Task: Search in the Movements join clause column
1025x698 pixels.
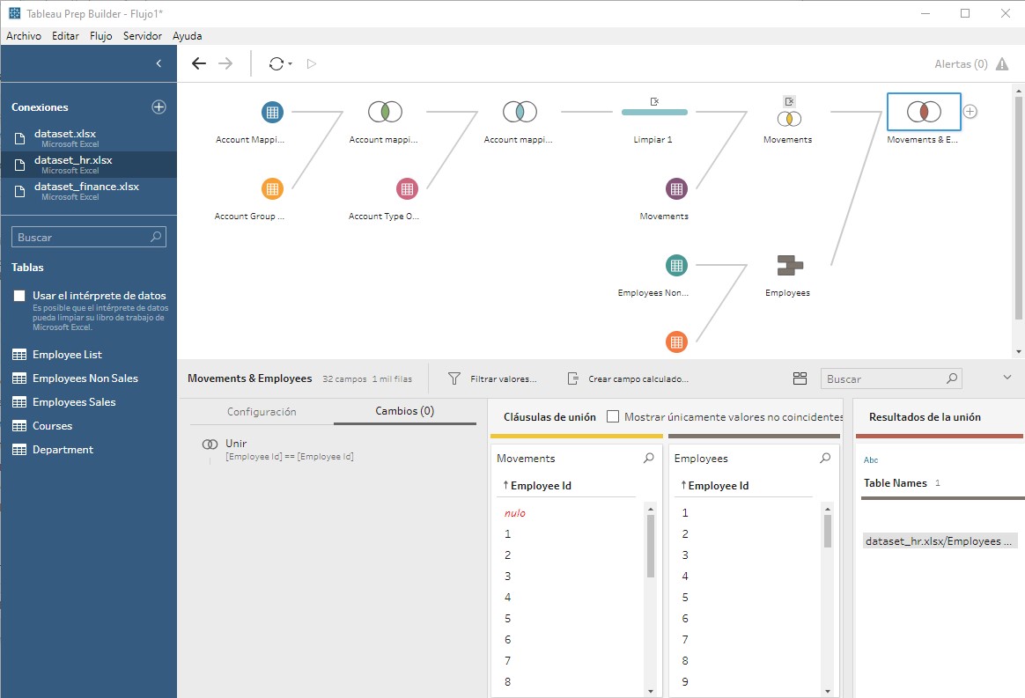Action: point(648,458)
